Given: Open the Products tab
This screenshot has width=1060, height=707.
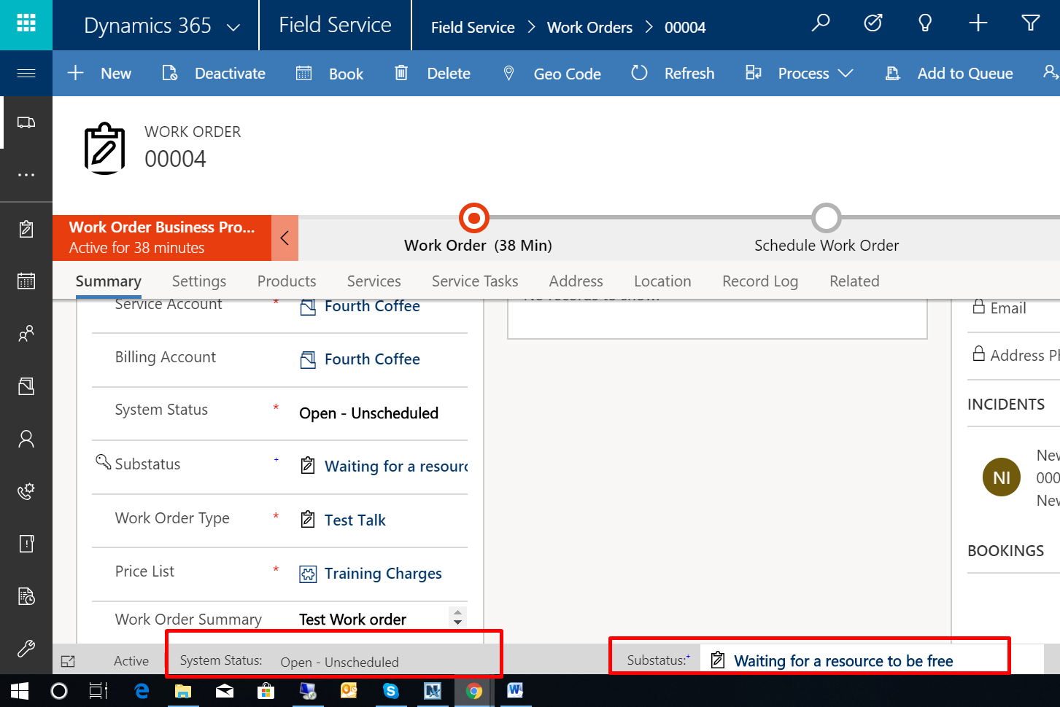Looking at the screenshot, I should (x=287, y=281).
